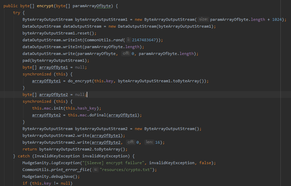Place cursor on 'encrypt' method name in declaration

pyautogui.click(x=45, y=6)
